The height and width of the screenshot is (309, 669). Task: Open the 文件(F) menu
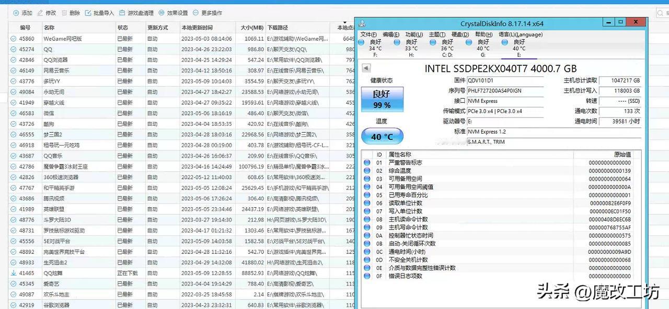[368, 34]
